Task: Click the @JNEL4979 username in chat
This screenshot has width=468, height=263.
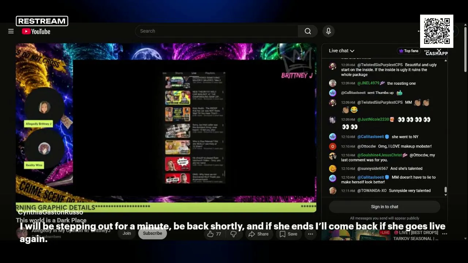Action: (369, 83)
